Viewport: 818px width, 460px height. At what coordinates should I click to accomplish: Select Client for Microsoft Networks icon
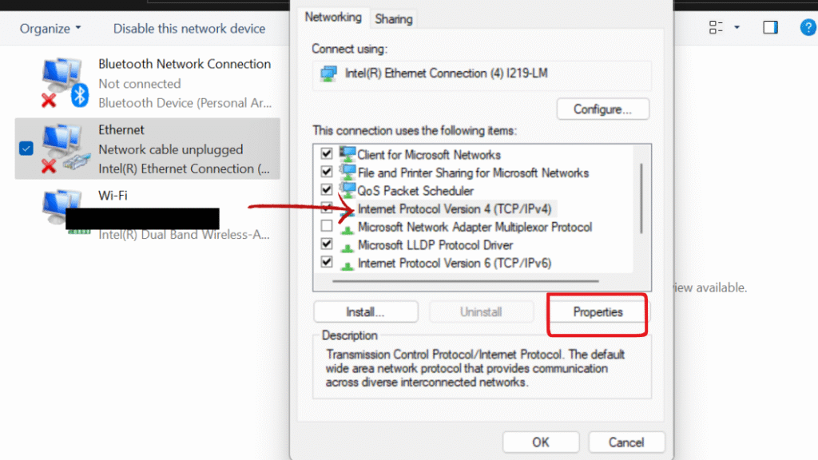point(347,154)
